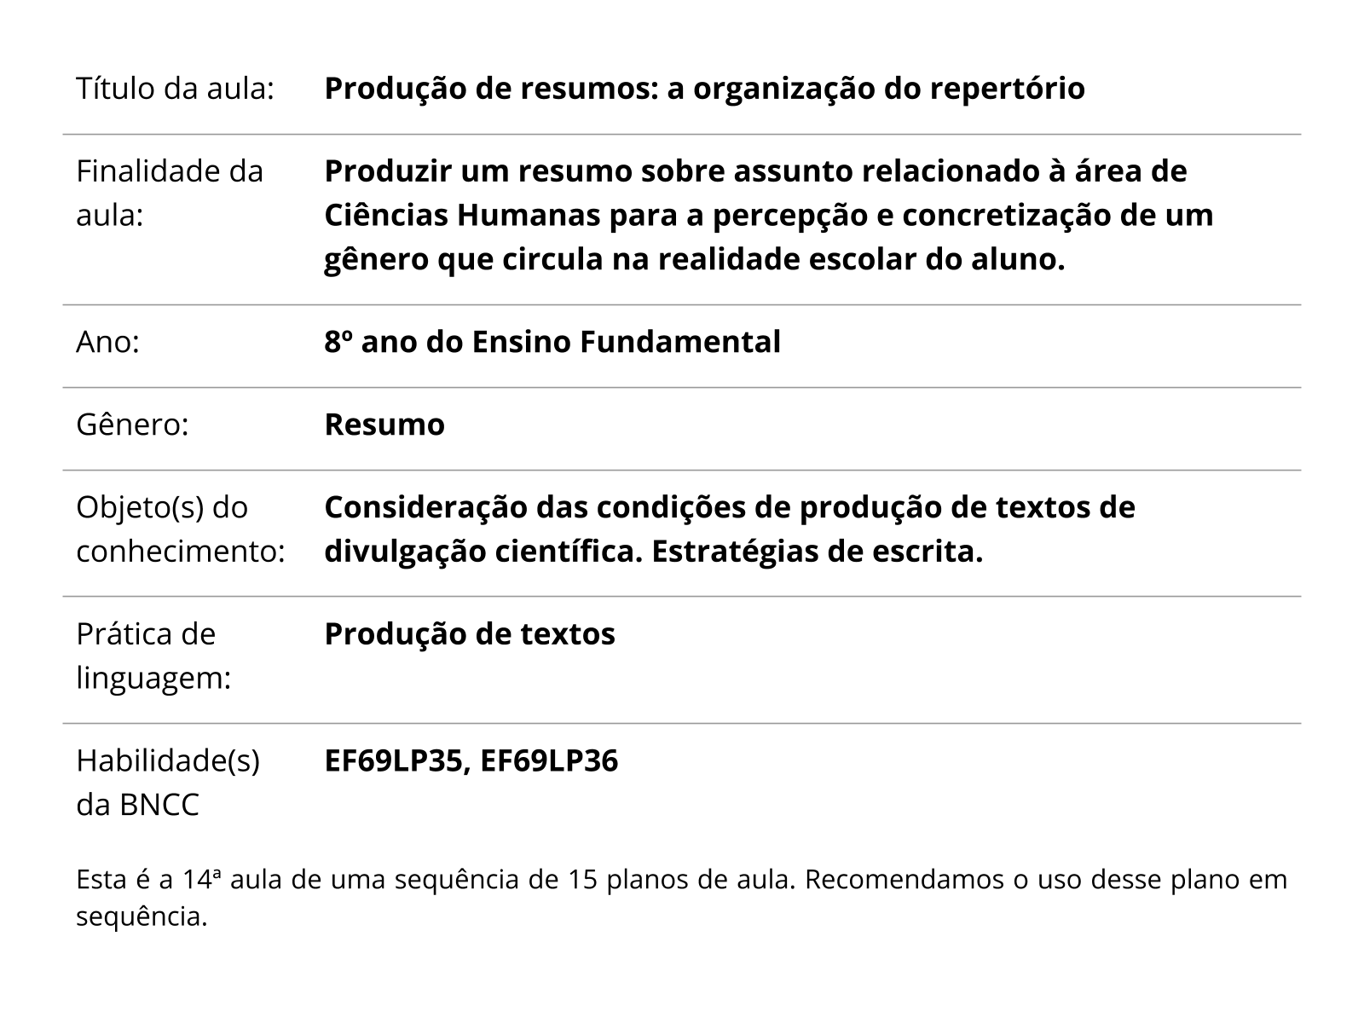1364x1023 pixels.
Task: Select "8º ano do Ensino Fundamental" text
Action: (552, 342)
